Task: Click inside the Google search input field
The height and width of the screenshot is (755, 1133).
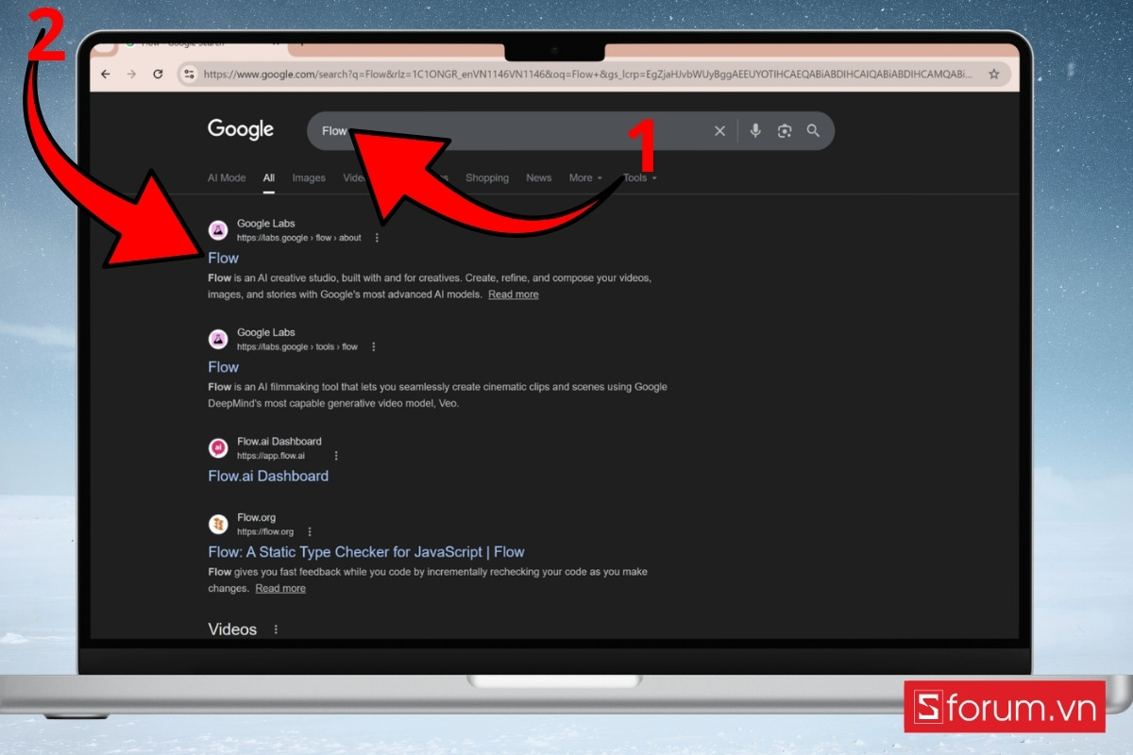Action: pos(519,131)
